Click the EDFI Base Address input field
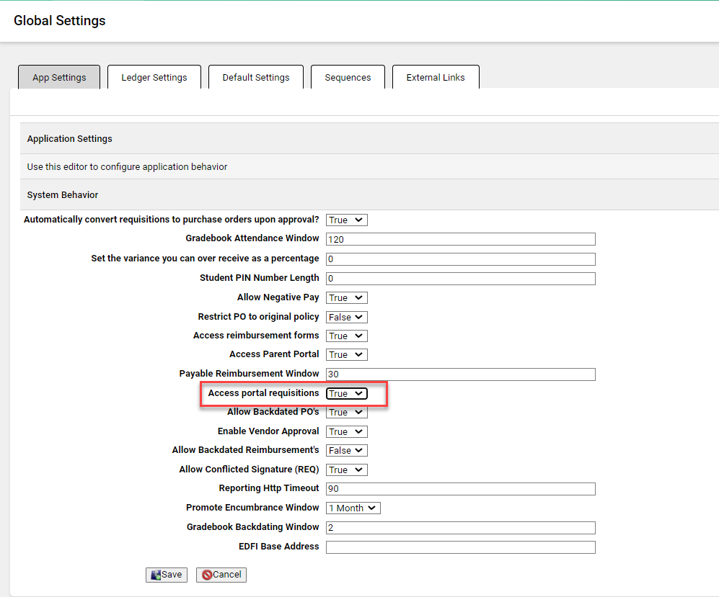Viewport: 719px width, 597px height. click(x=460, y=547)
